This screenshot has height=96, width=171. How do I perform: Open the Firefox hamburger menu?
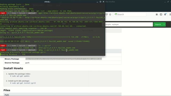pyautogui.click(x=170, y=14)
